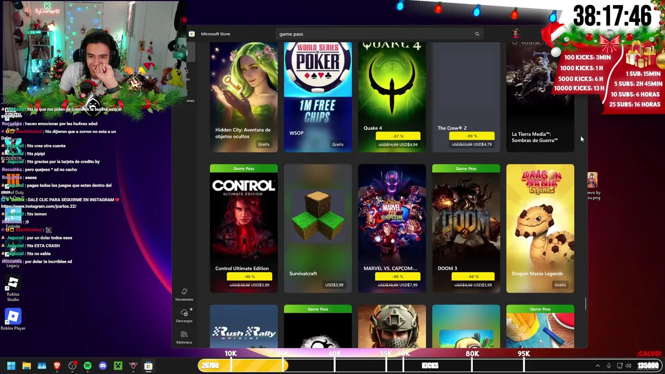Click the -80% discount badge on The Crew 2
The height and width of the screenshot is (374, 665).
click(472, 136)
